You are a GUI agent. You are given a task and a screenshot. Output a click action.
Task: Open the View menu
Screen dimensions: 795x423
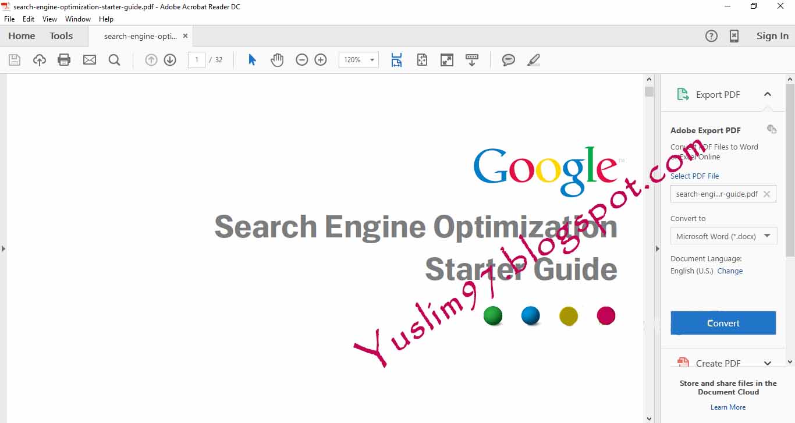(x=50, y=19)
